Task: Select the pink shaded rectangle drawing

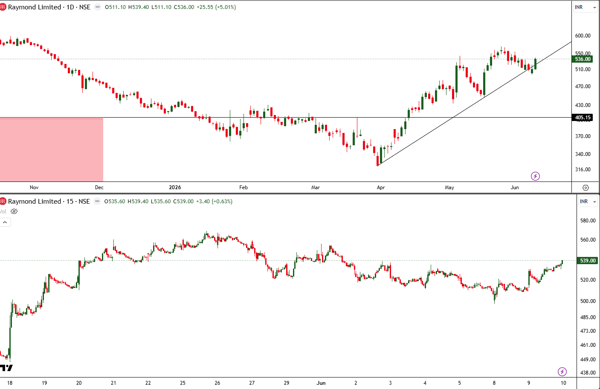Action: tap(51, 150)
